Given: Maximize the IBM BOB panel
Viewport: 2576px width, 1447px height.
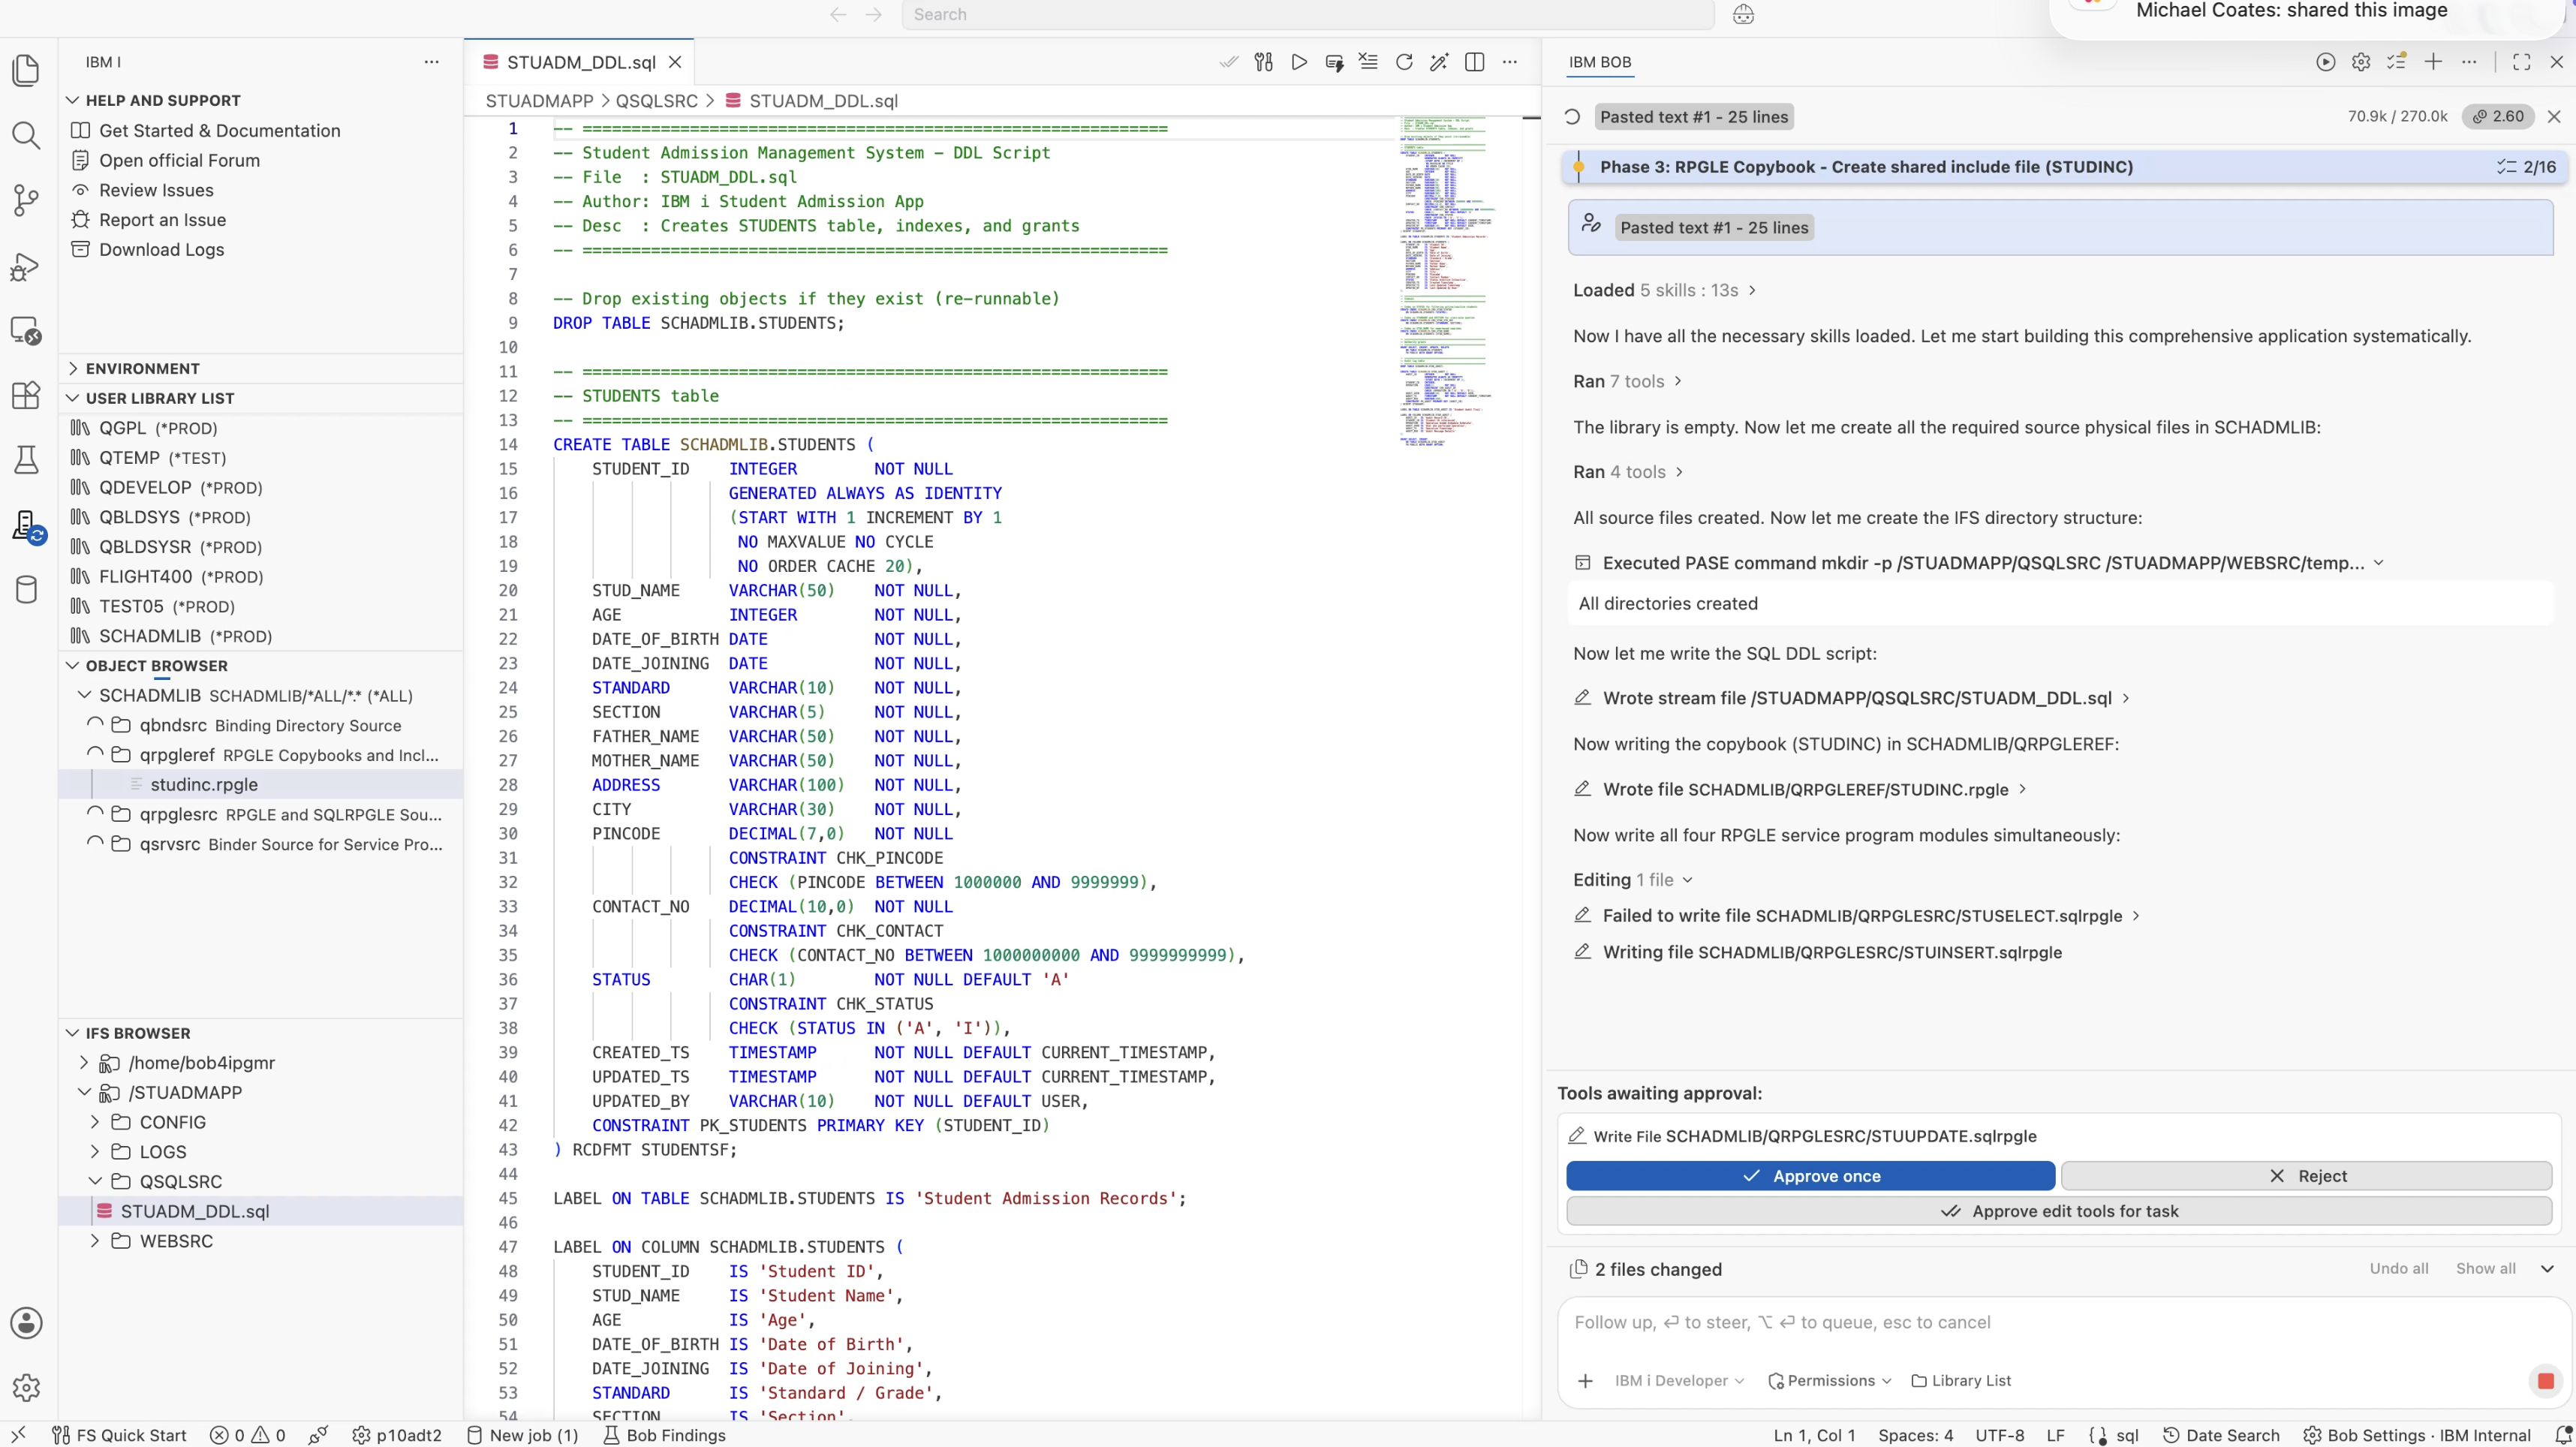Looking at the screenshot, I should 2521,62.
